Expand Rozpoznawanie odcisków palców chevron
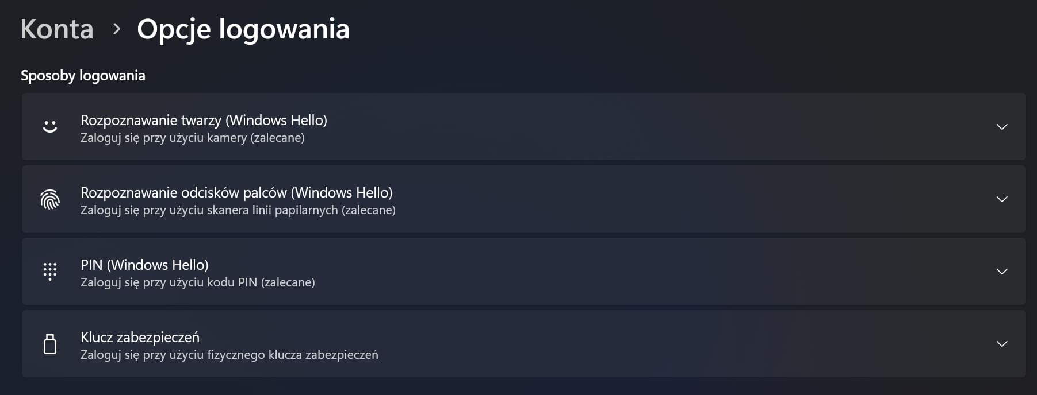1037x395 pixels. (1002, 199)
